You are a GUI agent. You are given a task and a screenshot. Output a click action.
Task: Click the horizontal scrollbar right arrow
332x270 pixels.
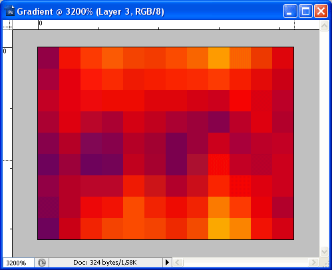pos(313,263)
